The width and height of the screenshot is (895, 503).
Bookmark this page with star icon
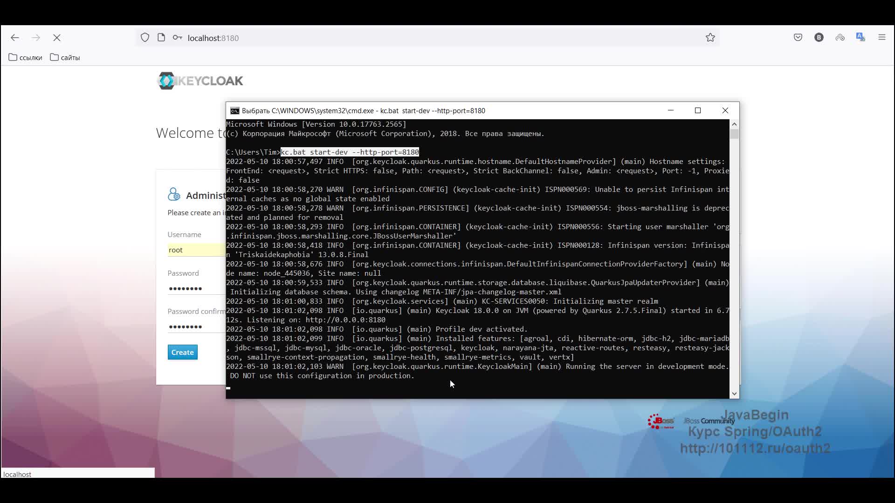click(710, 38)
